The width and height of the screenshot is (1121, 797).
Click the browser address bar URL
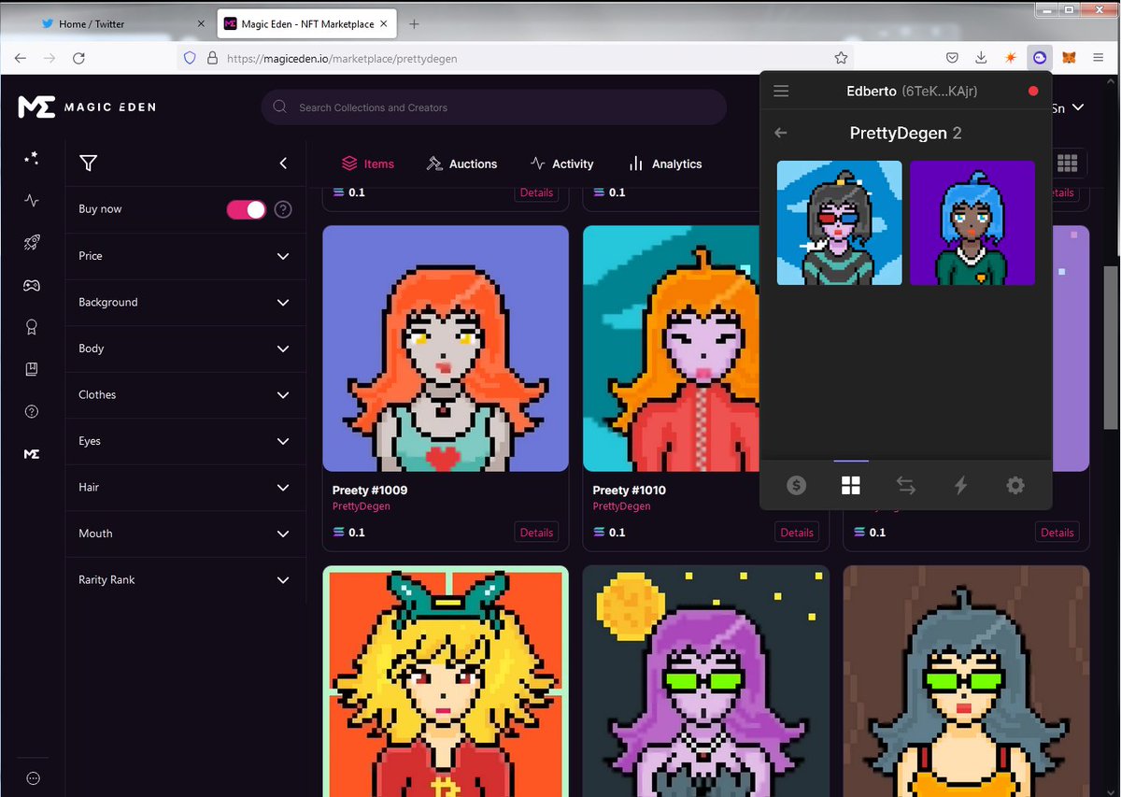pos(343,58)
